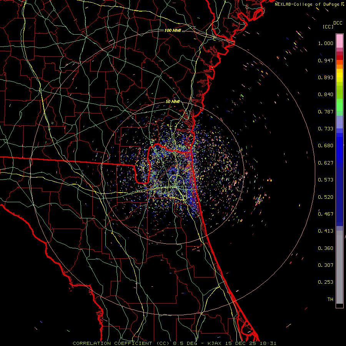The image size is (346, 346).
Task: Click the DCC product label above legend
Action: click(x=338, y=23)
